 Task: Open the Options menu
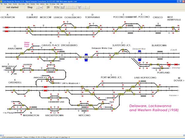[x=42, y=4]
